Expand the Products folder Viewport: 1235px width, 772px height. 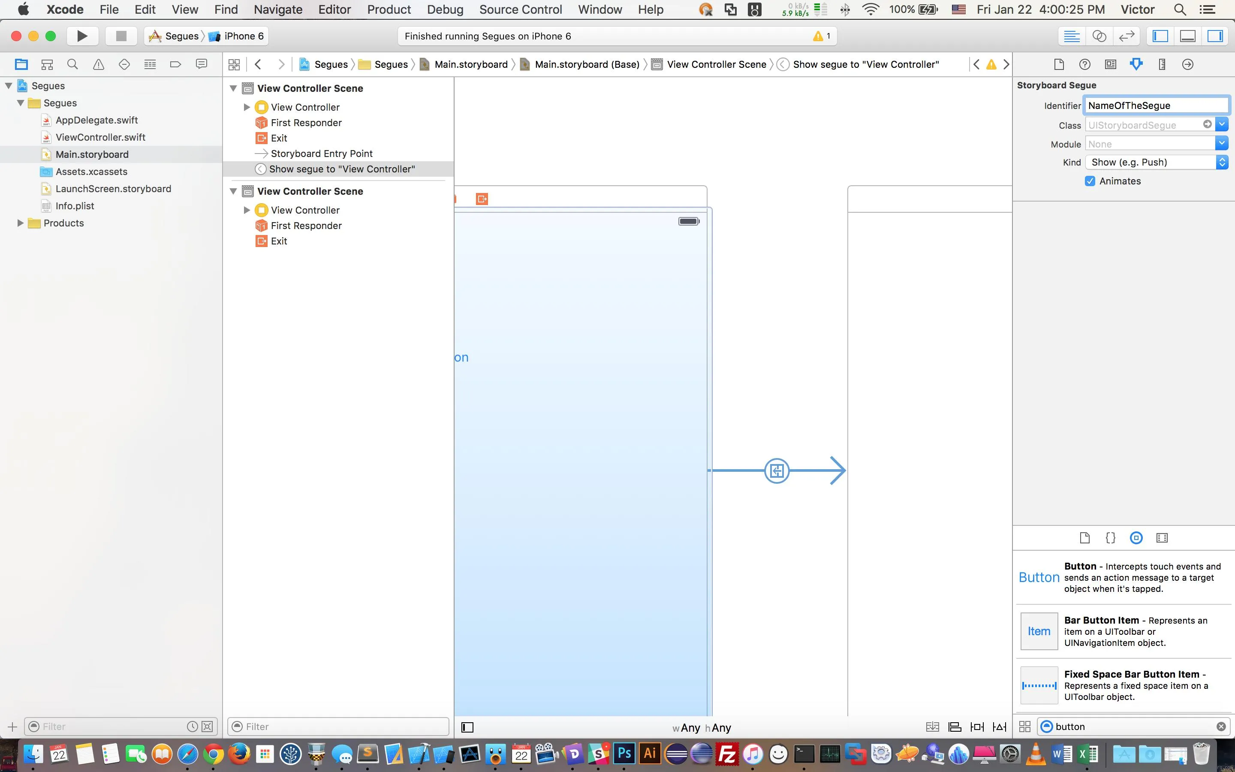pyautogui.click(x=21, y=223)
